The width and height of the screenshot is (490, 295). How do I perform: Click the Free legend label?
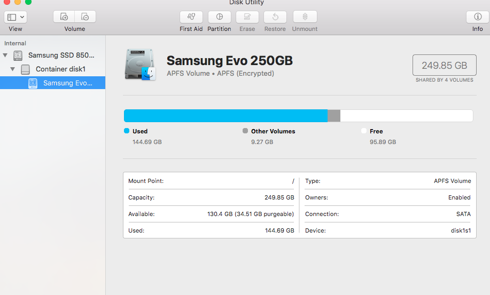pyautogui.click(x=376, y=131)
